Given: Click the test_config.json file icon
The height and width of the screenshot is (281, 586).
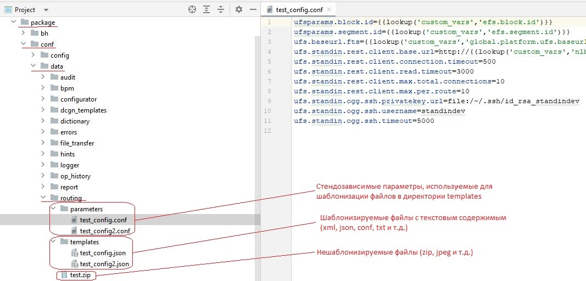Looking at the screenshot, I should pyautogui.click(x=74, y=253).
